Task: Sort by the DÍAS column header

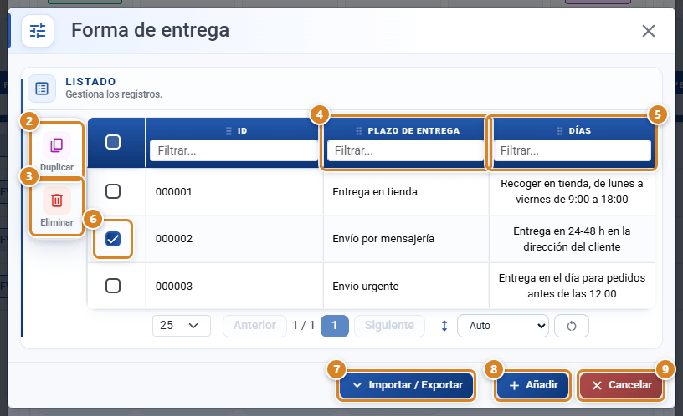Action: point(580,131)
